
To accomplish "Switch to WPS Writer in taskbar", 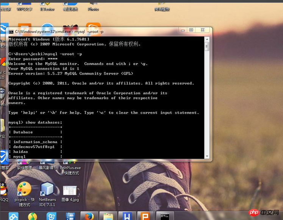I will (x=127, y=216).
